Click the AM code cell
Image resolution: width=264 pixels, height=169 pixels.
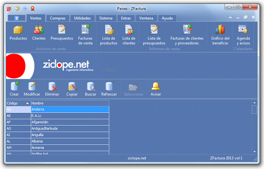click(18, 147)
